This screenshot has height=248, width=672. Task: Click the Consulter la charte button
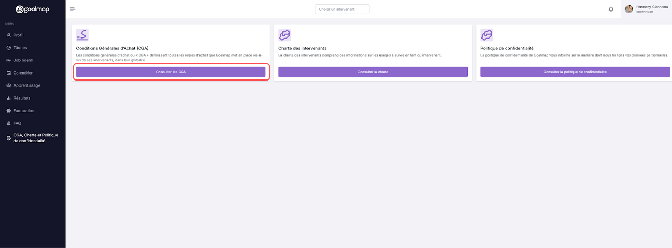point(373,72)
